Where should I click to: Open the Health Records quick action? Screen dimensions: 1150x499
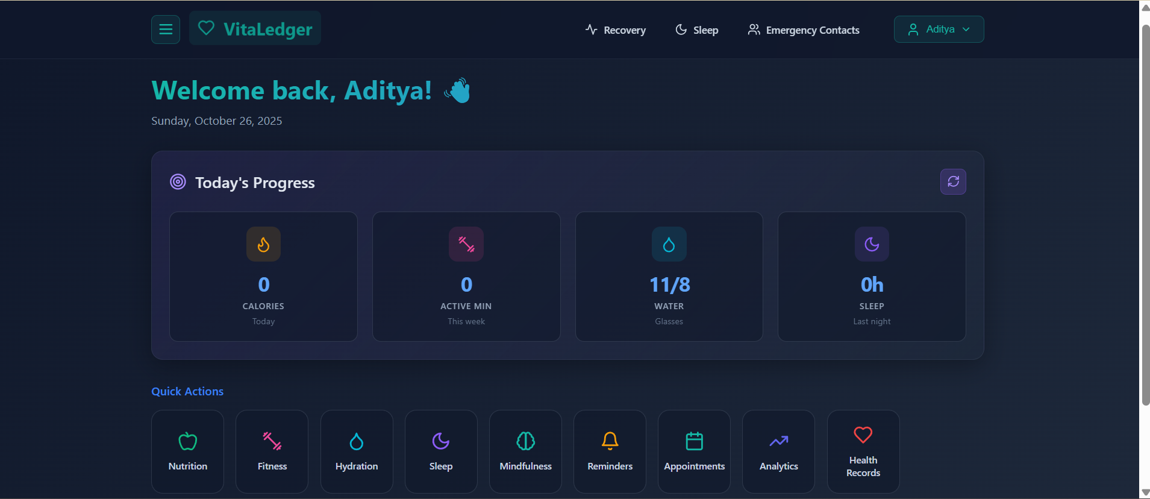pyautogui.click(x=863, y=451)
